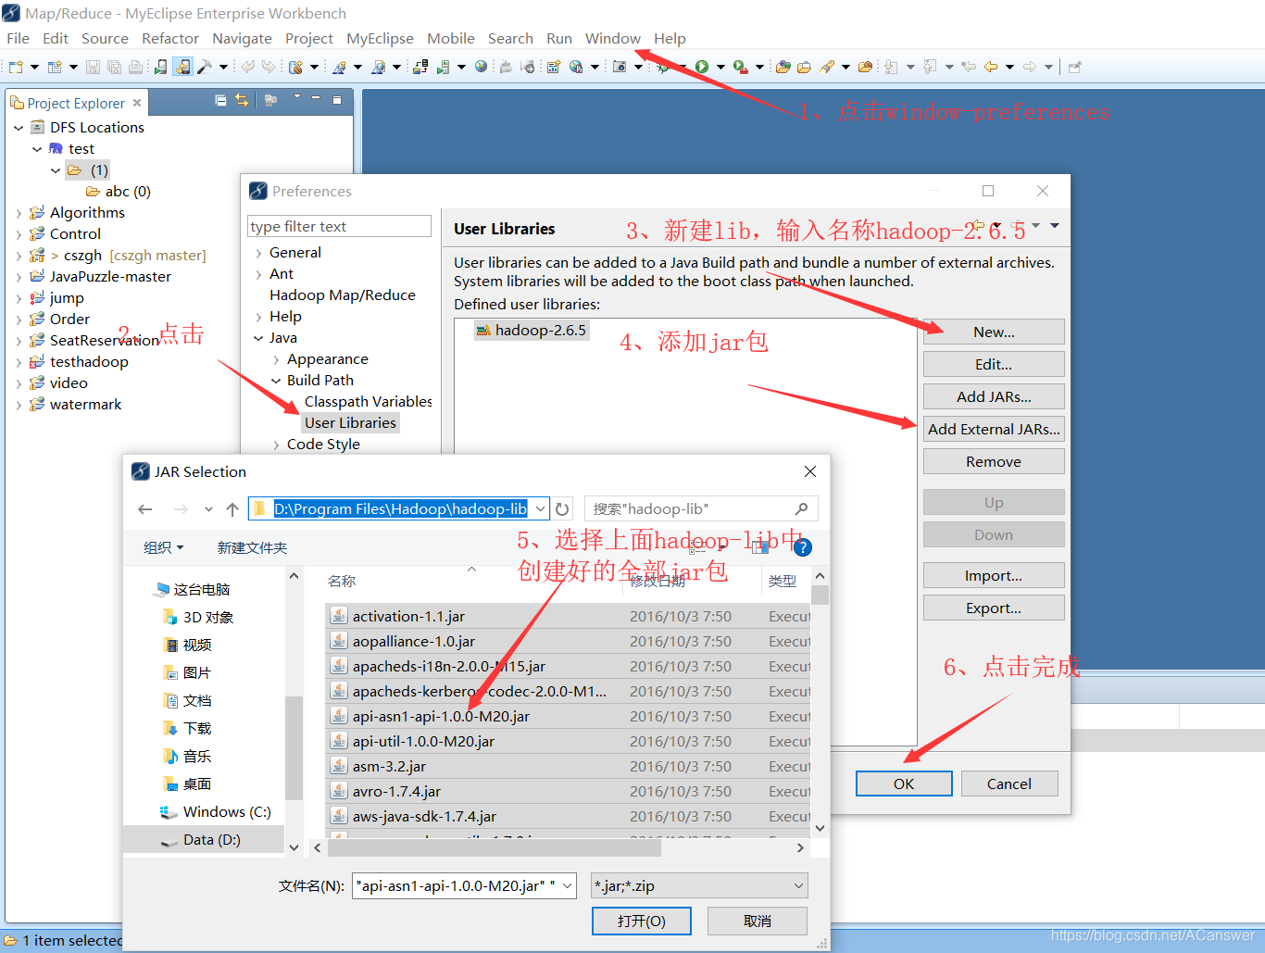The height and width of the screenshot is (953, 1265).
Task: Open Project Explorer view menu triangle
Action: pos(297,96)
